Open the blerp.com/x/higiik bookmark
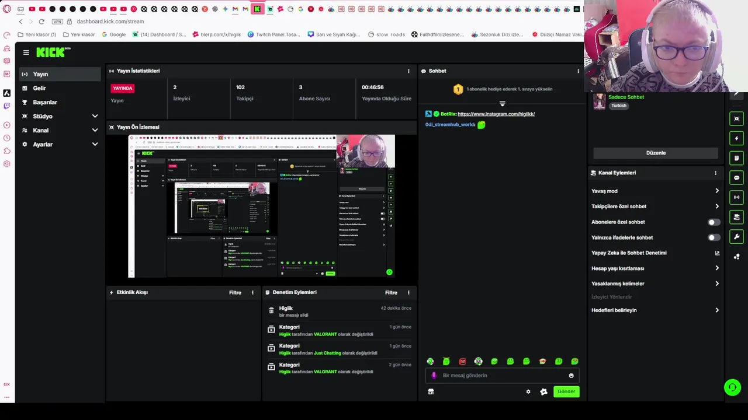 tap(216, 34)
